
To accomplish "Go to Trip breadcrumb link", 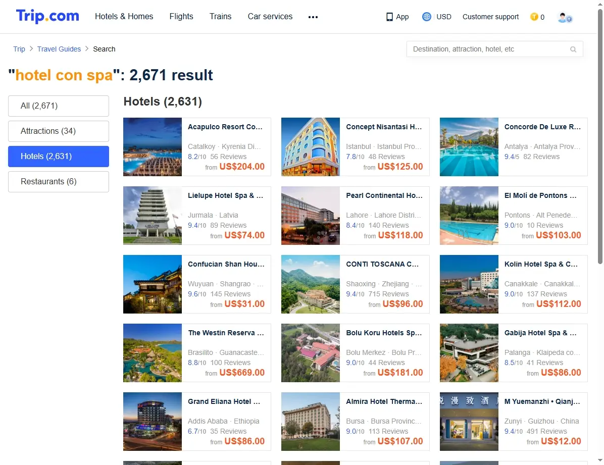I will [19, 49].
